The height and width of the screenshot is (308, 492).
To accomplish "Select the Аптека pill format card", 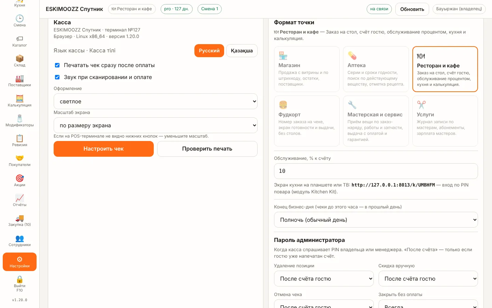I will (x=376, y=69).
